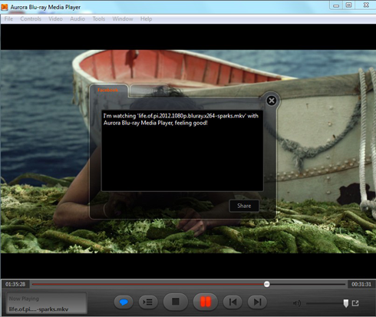Screen dimensions: 376x317
Task: Click the remaining time 00:31:31
Action: [x=361, y=284]
